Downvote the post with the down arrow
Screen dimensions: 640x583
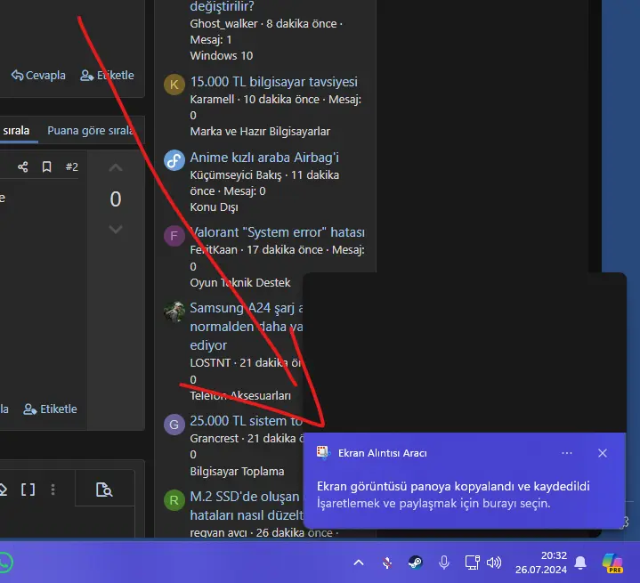pos(116,229)
